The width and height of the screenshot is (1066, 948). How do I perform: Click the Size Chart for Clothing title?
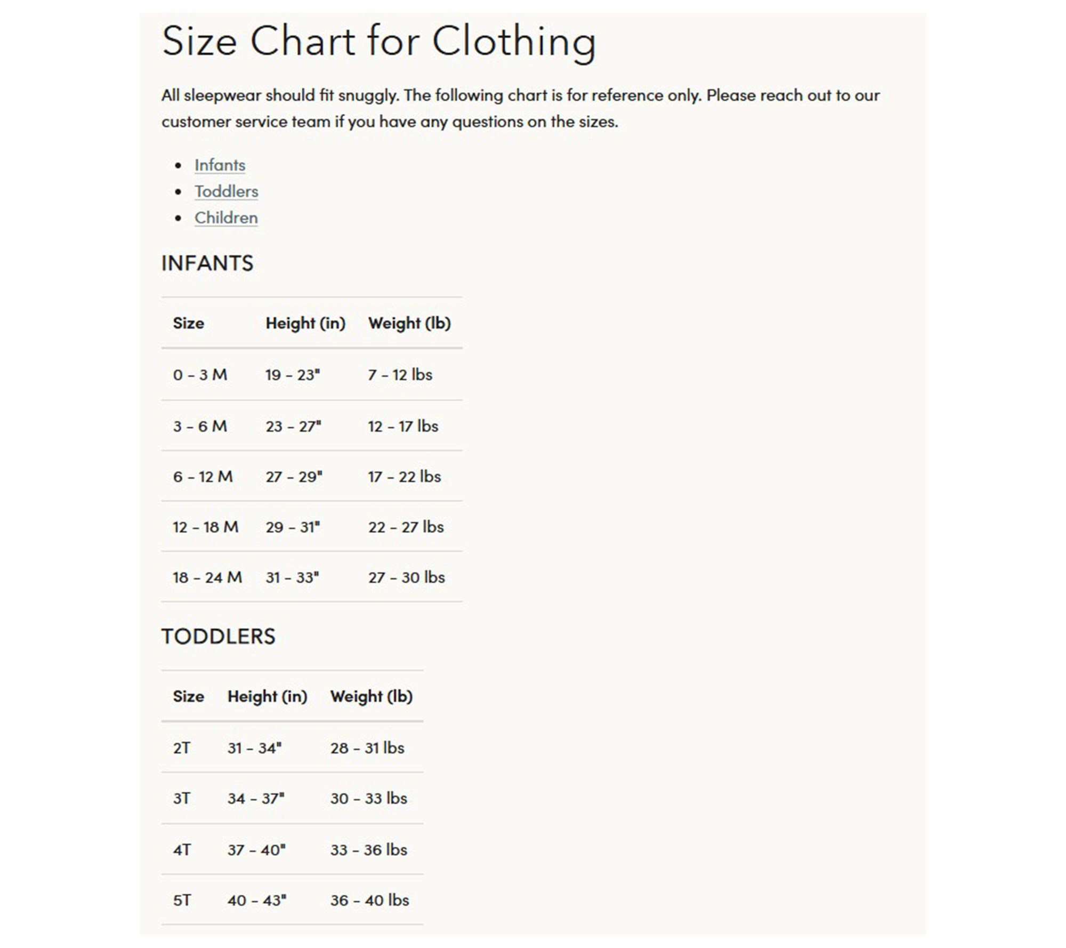pyautogui.click(x=378, y=41)
